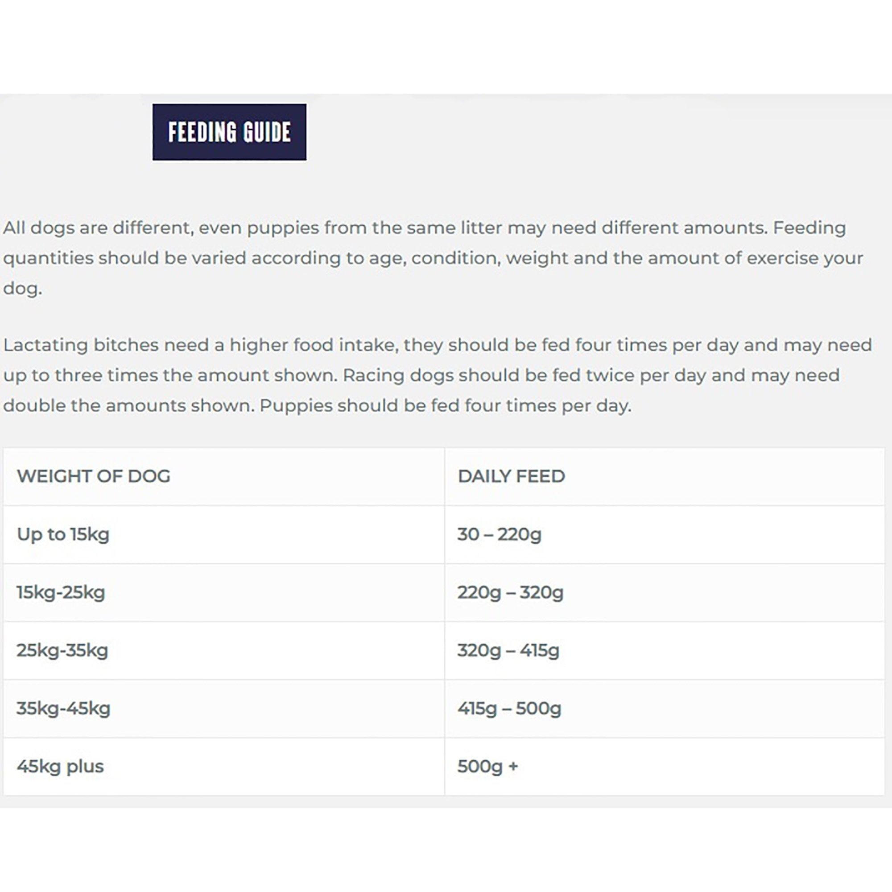Click the '320g – 415g' feed cell
Viewport: 892px width, 892px height.
click(508, 651)
